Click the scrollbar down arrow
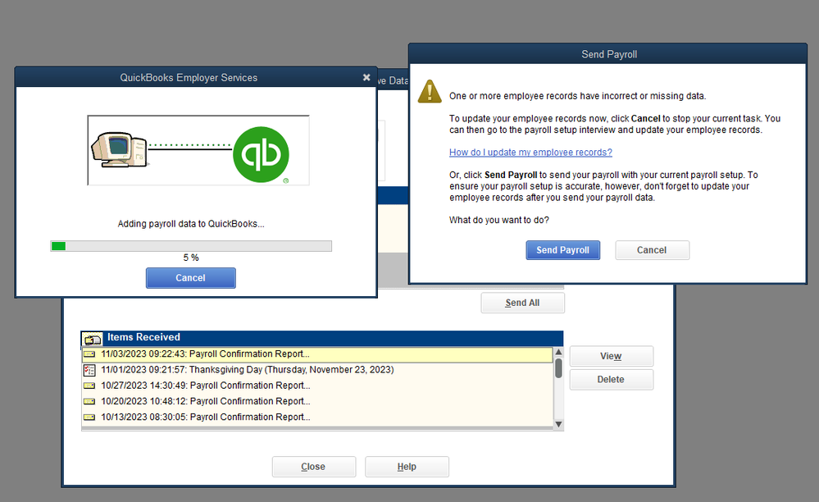 (x=558, y=422)
